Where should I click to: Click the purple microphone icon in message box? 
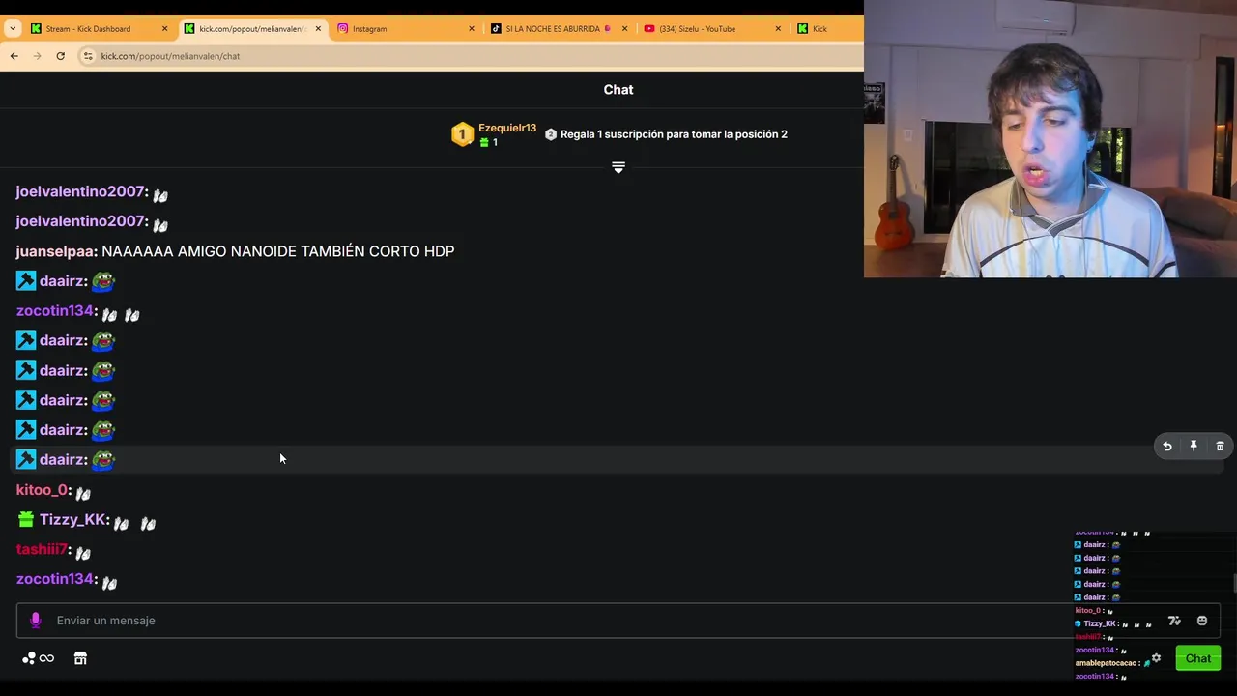(36, 621)
